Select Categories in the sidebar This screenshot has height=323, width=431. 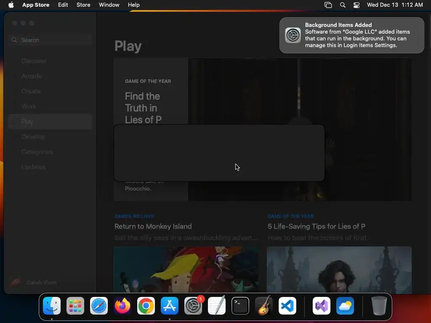coord(50,151)
